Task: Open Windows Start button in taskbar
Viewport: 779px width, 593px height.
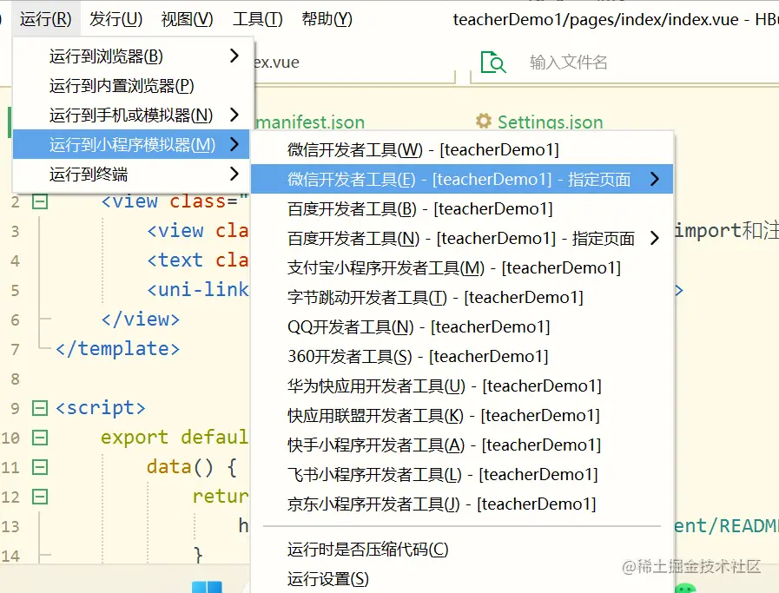Action: tap(207, 587)
